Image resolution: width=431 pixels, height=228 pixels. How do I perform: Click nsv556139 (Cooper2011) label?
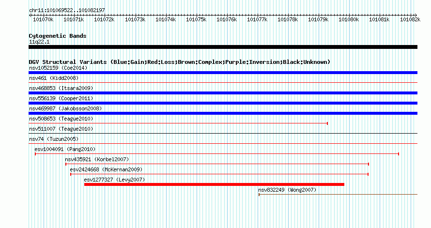pos(61,98)
